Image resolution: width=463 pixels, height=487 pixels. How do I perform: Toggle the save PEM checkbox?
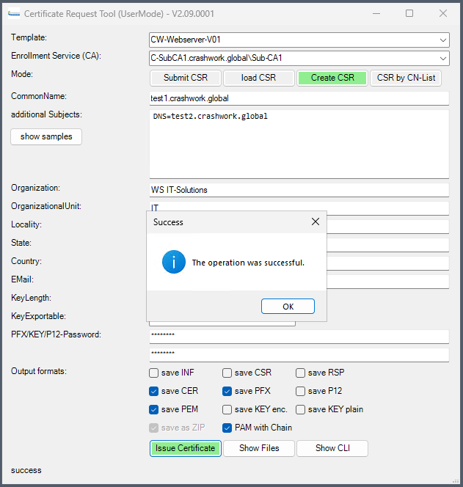coord(154,409)
